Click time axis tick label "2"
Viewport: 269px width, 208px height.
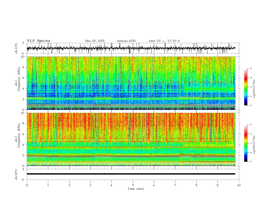coord(69,185)
